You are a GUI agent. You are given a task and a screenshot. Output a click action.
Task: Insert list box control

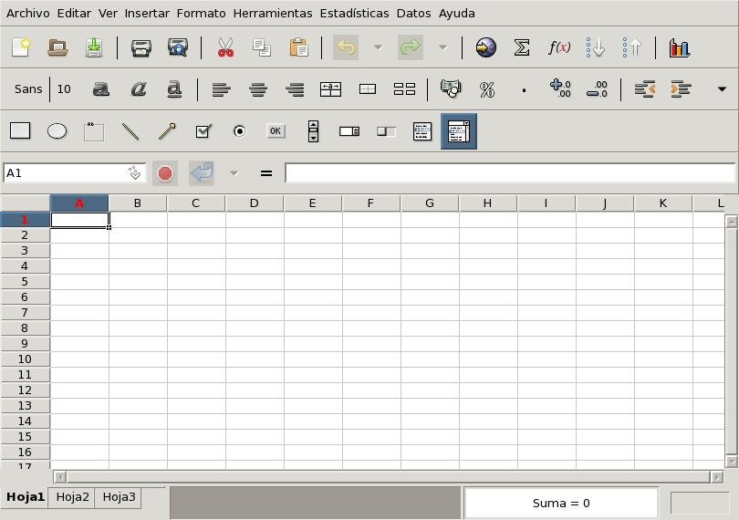pyautogui.click(x=422, y=131)
